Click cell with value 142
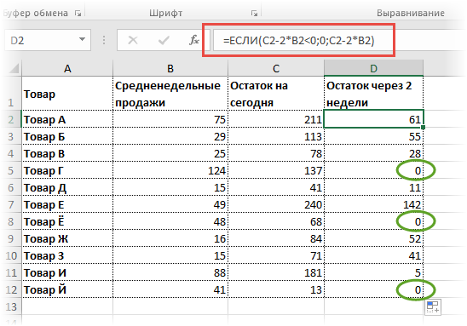Screen dimensions: 467x326 coord(373,204)
